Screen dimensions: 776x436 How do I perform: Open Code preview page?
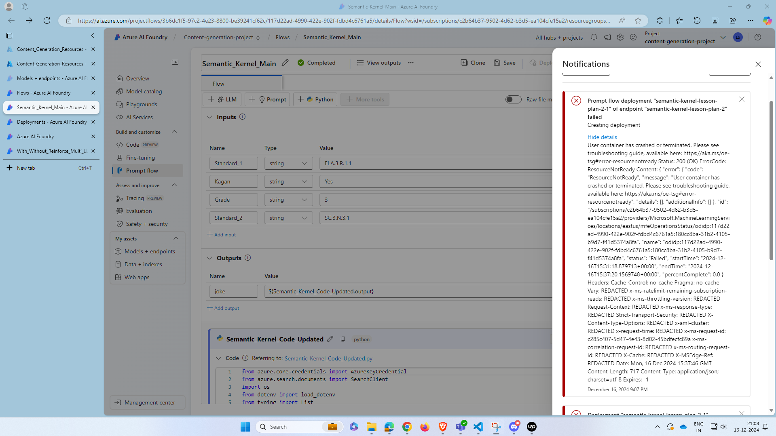137,145
